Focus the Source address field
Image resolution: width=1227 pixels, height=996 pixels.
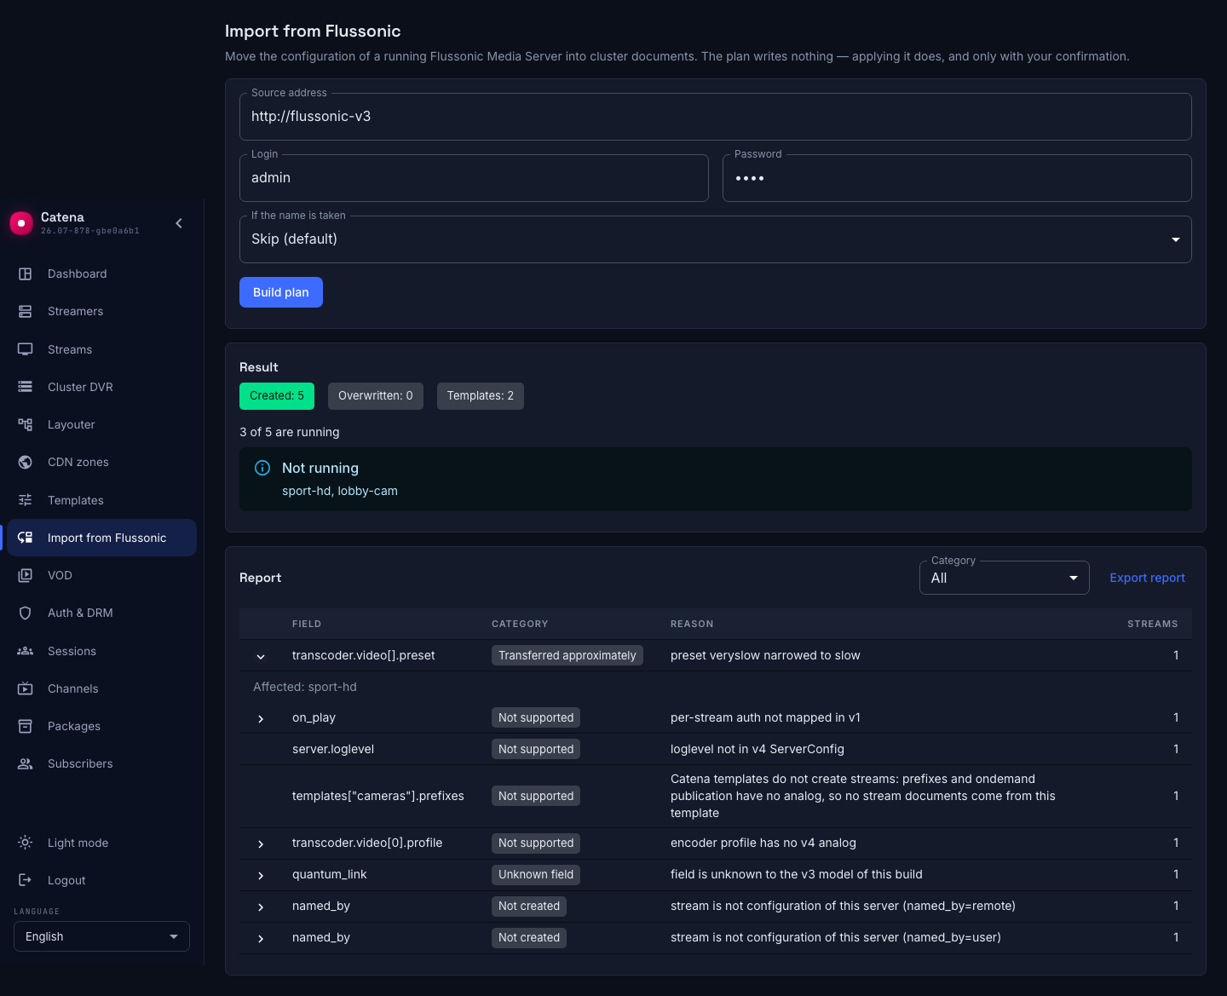[716, 117]
